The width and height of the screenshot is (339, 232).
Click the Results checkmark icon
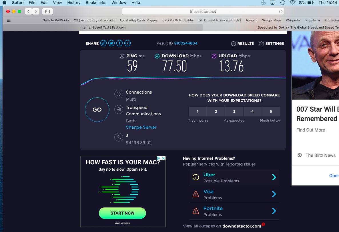pyautogui.click(x=234, y=44)
